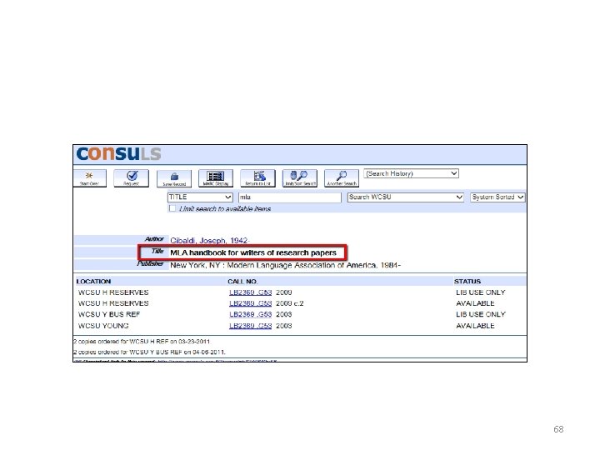Click the CALL NO. column header
The height and width of the screenshot is (450, 600).
[x=242, y=282]
